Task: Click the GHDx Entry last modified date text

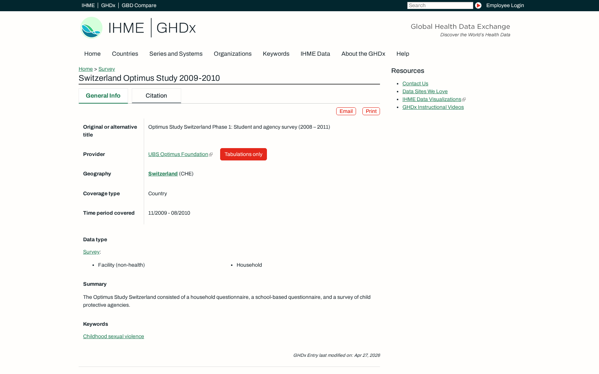Action: pyautogui.click(x=337, y=356)
